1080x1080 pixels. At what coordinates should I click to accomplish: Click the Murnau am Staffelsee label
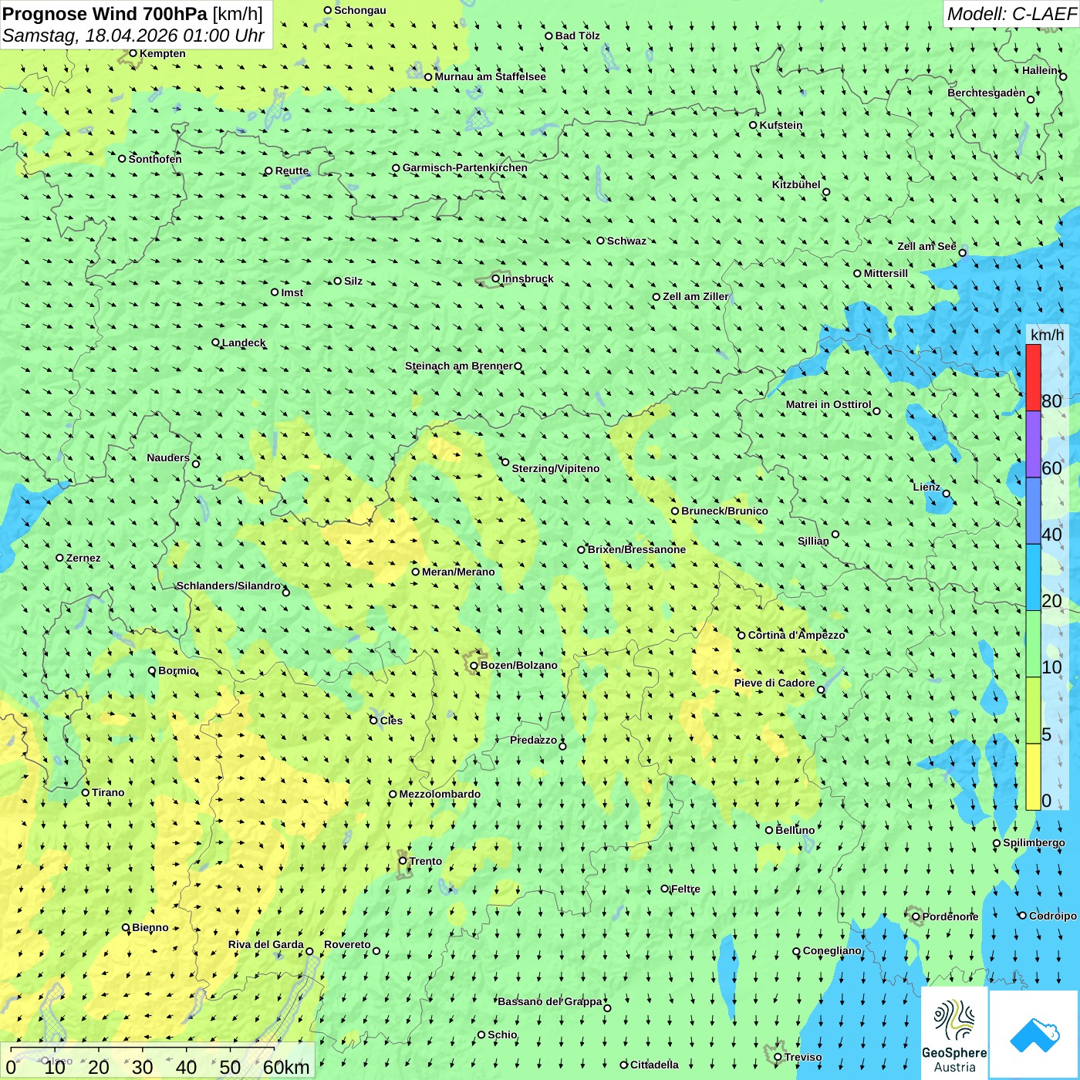click(x=490, y=76)
